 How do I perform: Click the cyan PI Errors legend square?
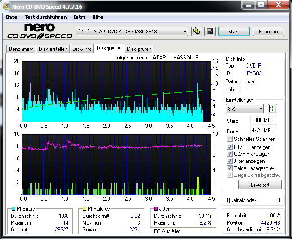[x=13, y=209]
